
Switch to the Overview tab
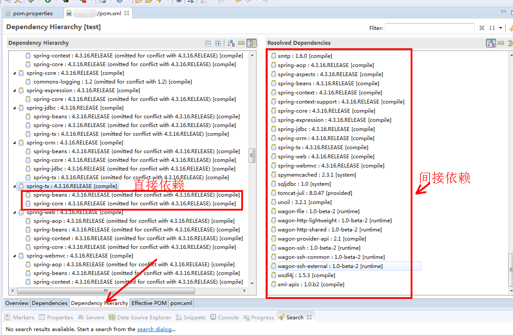[x=17, y=303]
